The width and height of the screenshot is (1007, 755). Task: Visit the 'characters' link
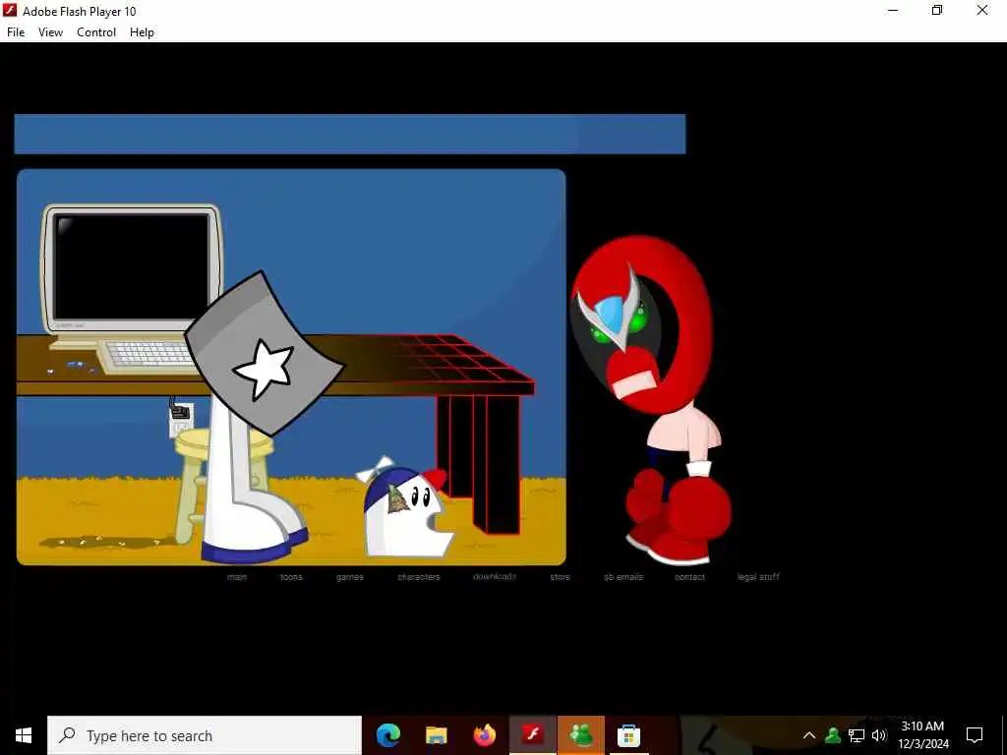419,576
